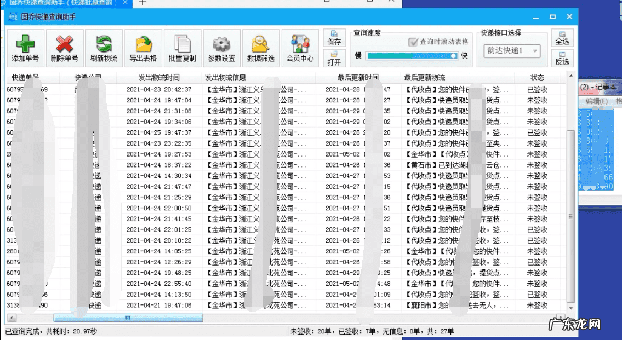Image resolution: width=622 pixels, height=340 pixels.
Task: Open the 参数设置 (parameter settings) icon
Action: [x=221, y=48]
